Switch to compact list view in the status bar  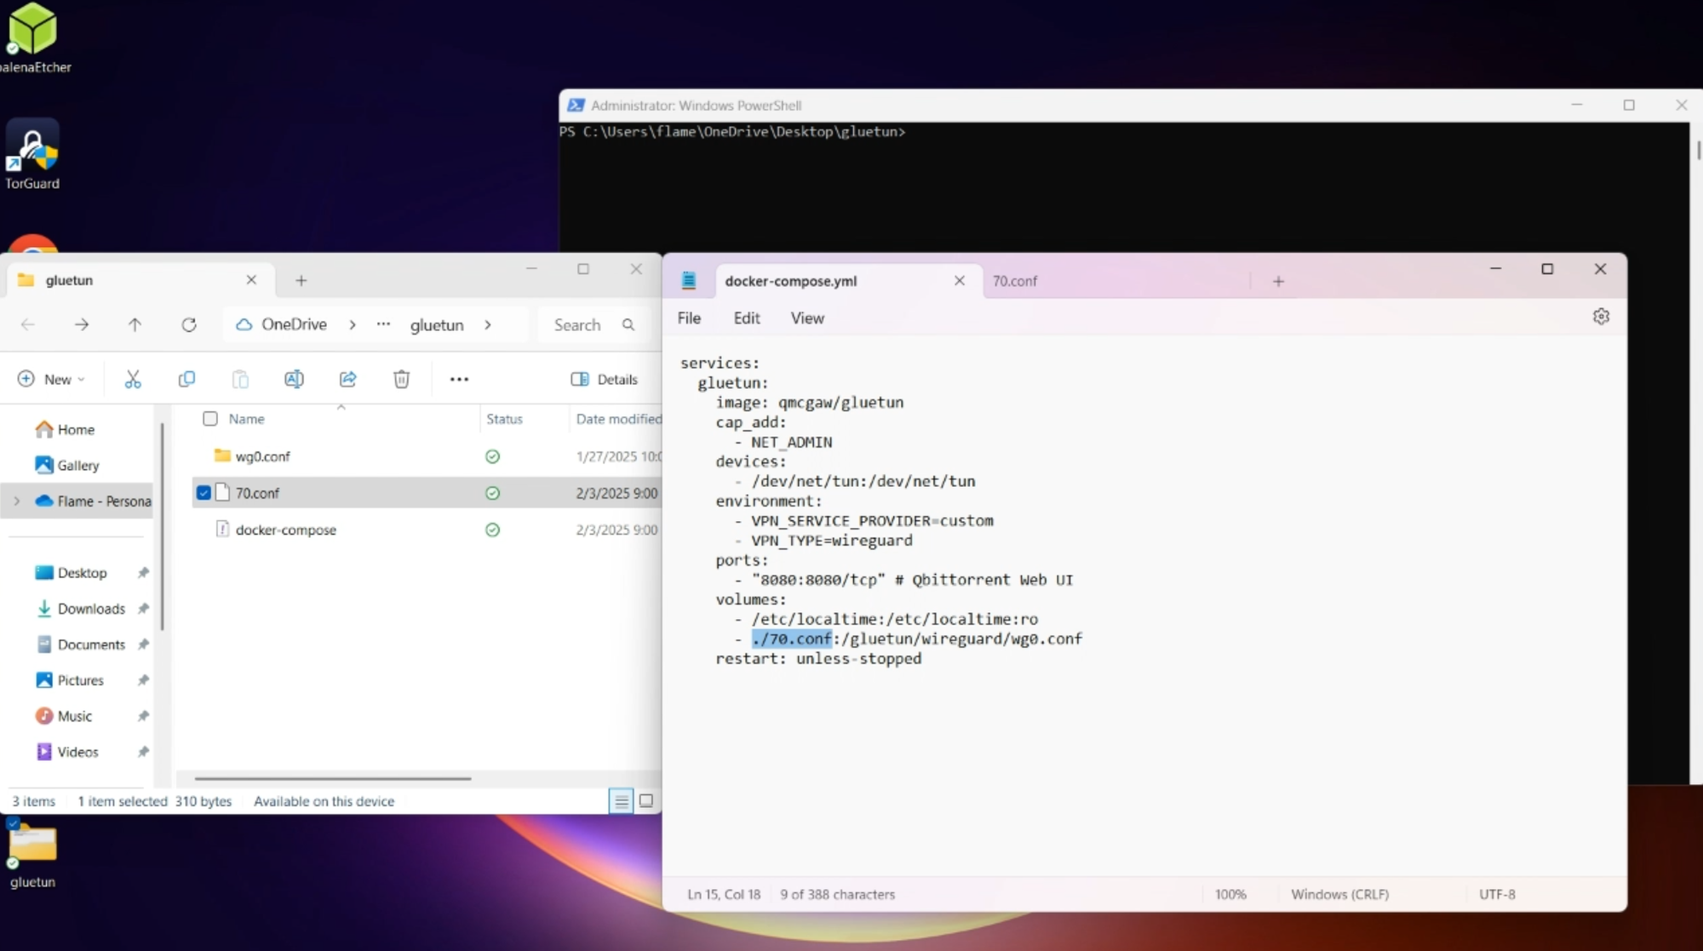click(622, 800)
